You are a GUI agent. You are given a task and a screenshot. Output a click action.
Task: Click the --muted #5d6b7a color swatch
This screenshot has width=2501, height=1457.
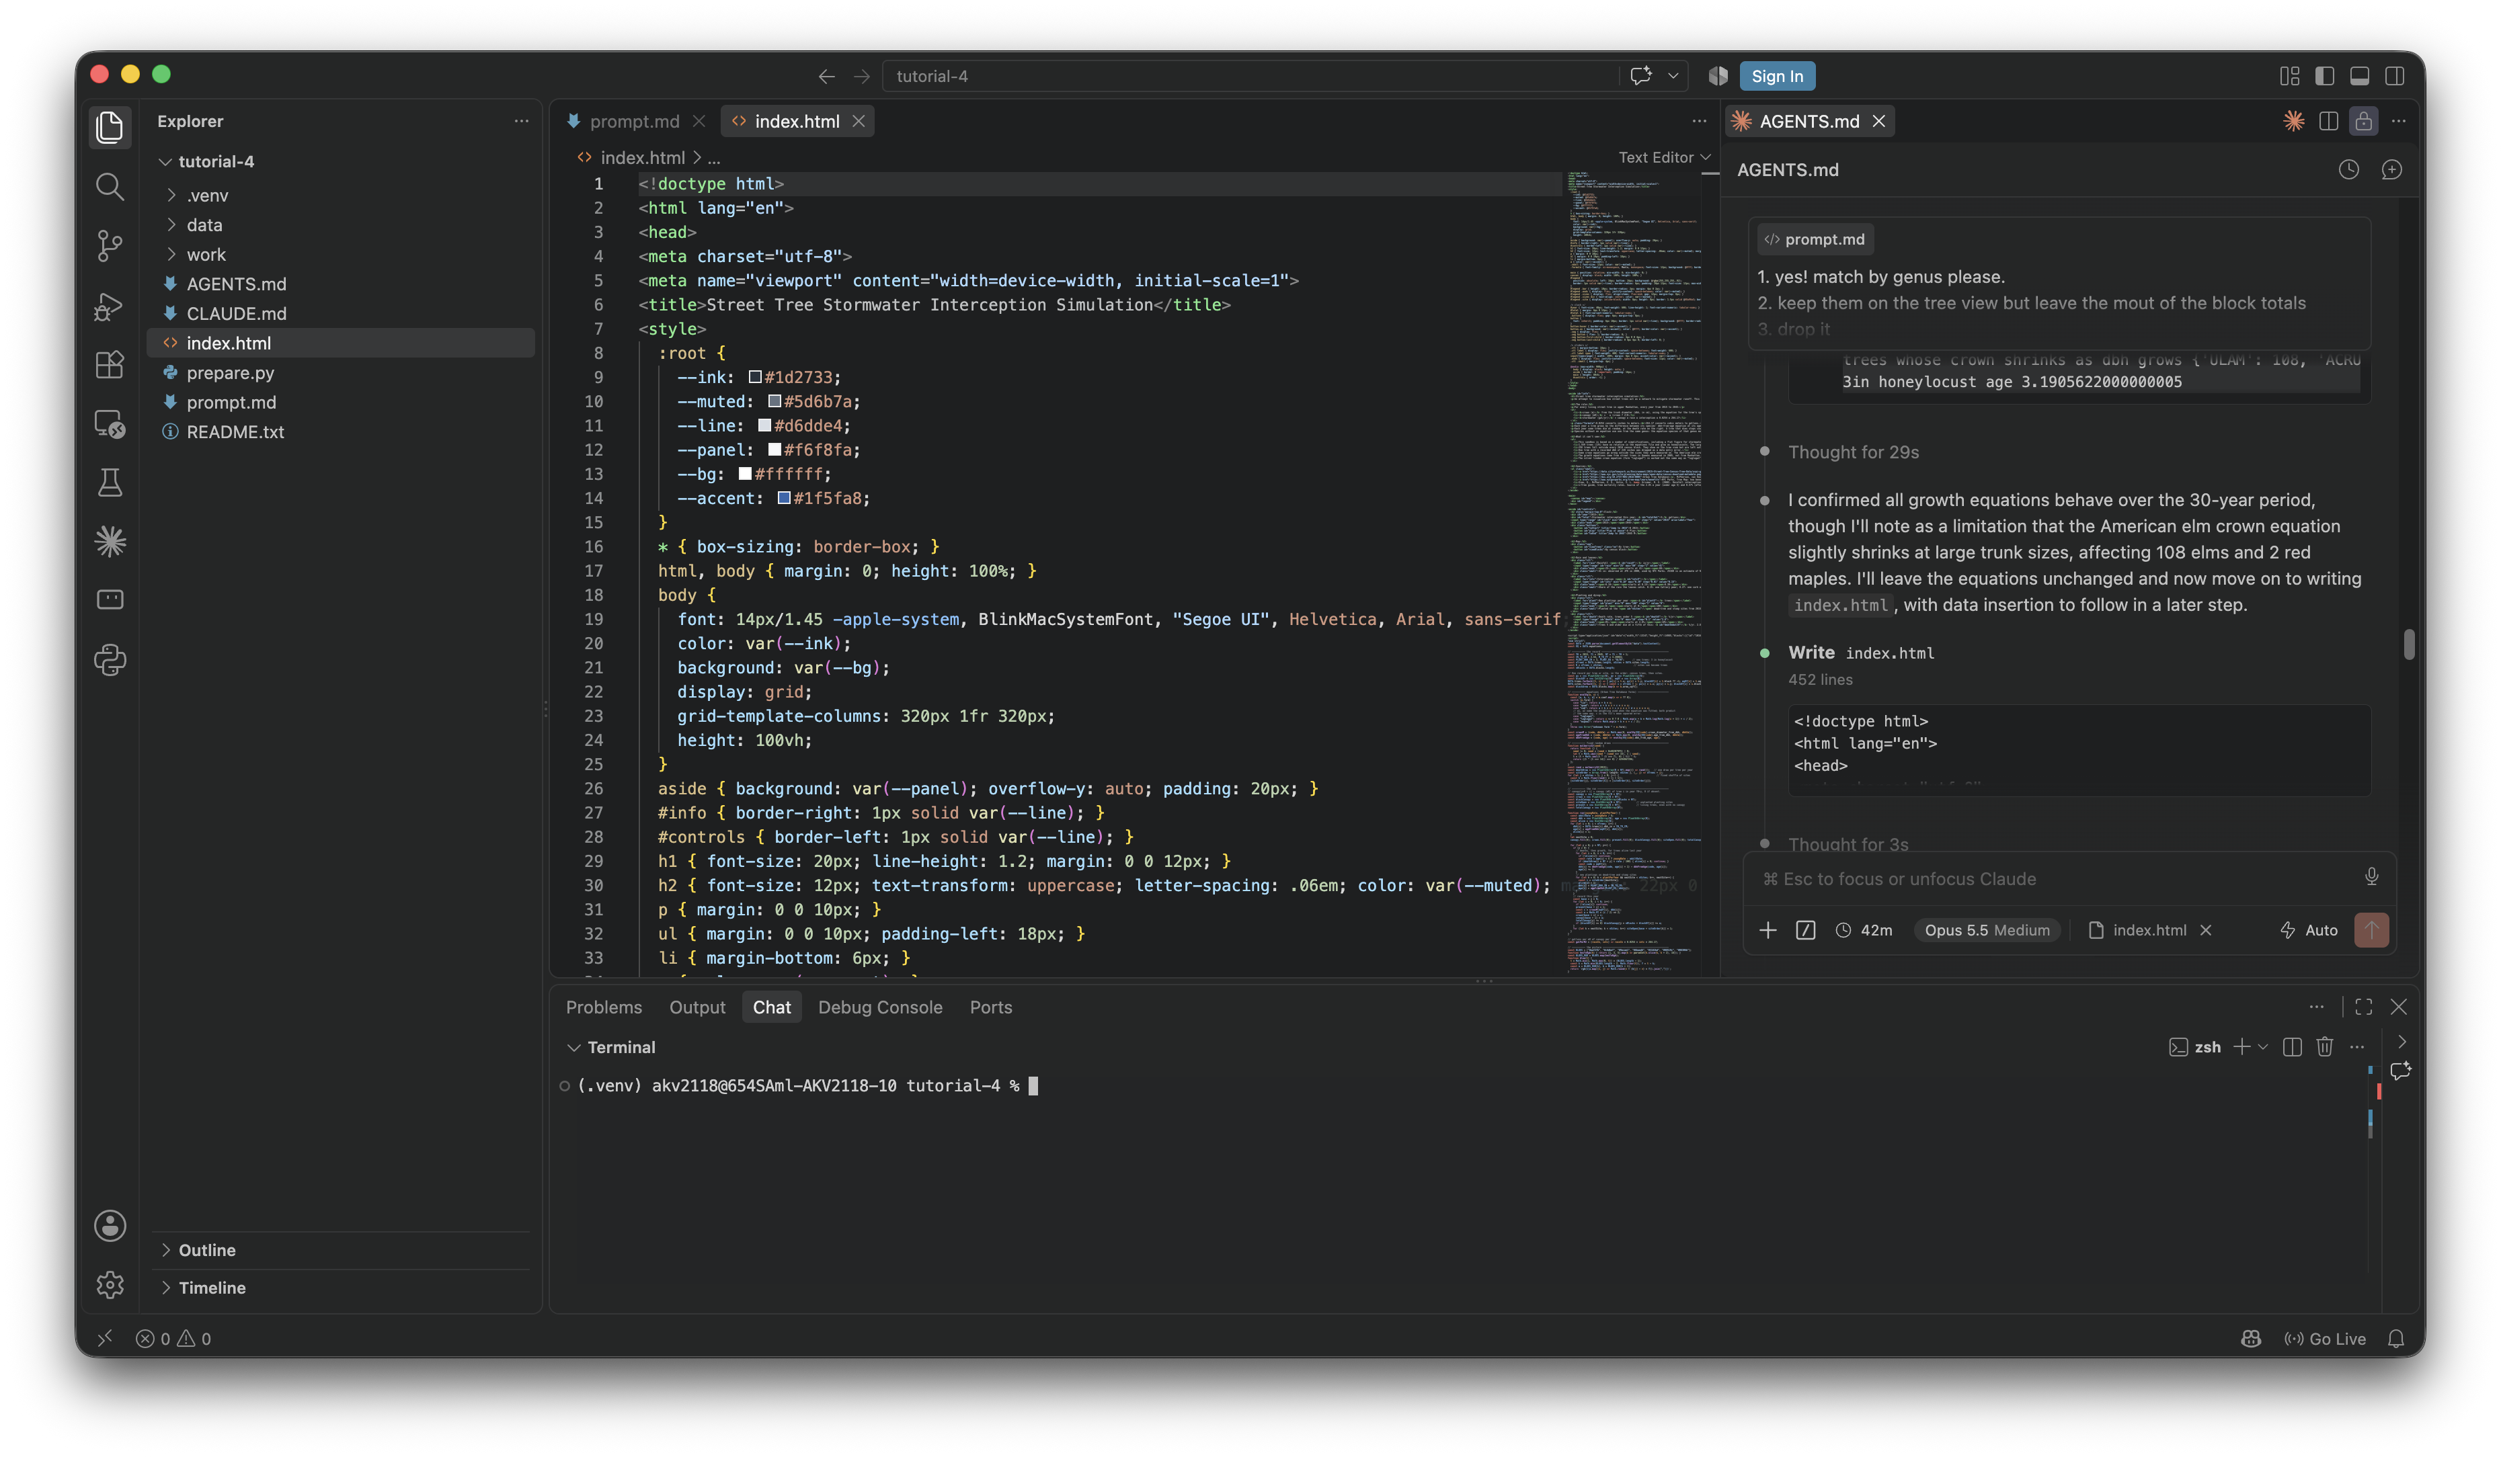774,401
